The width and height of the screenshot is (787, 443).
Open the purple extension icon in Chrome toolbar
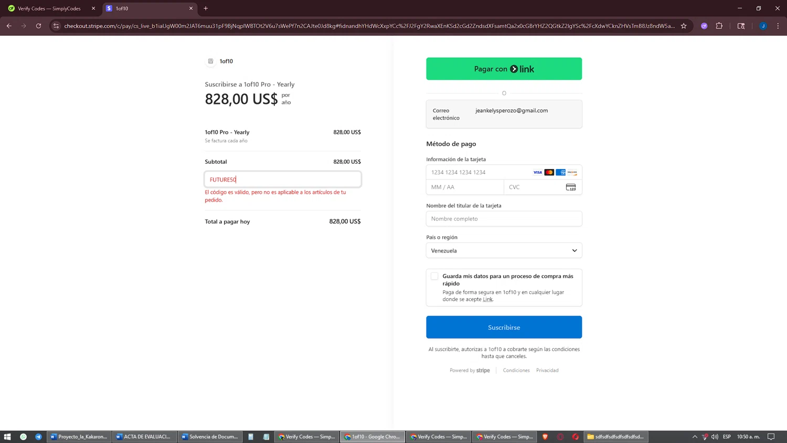click(704, 26)
